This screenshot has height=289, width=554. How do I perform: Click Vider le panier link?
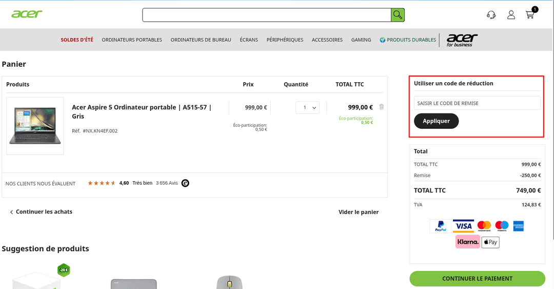[359, 212]
